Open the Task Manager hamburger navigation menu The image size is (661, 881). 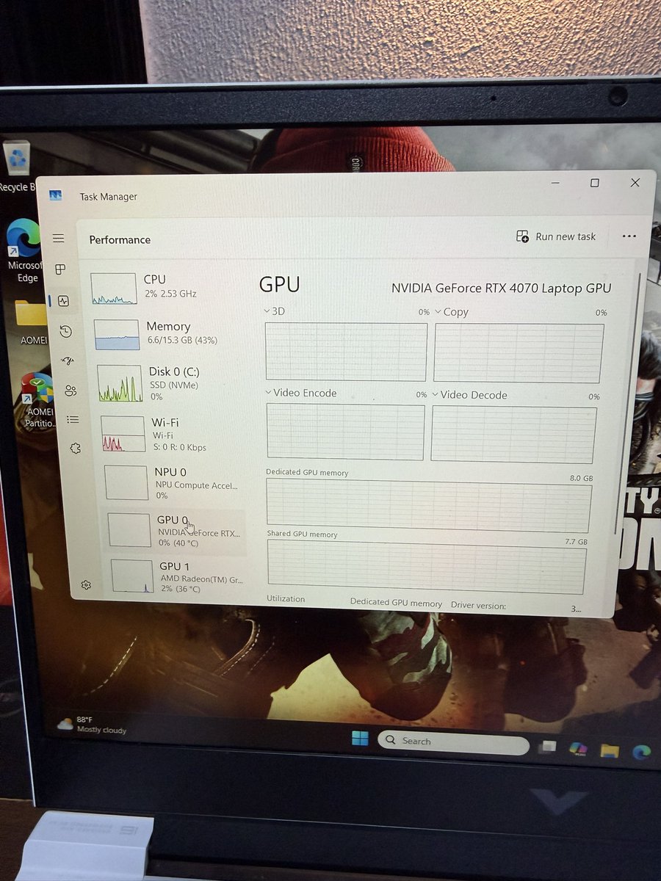point(58,239)
